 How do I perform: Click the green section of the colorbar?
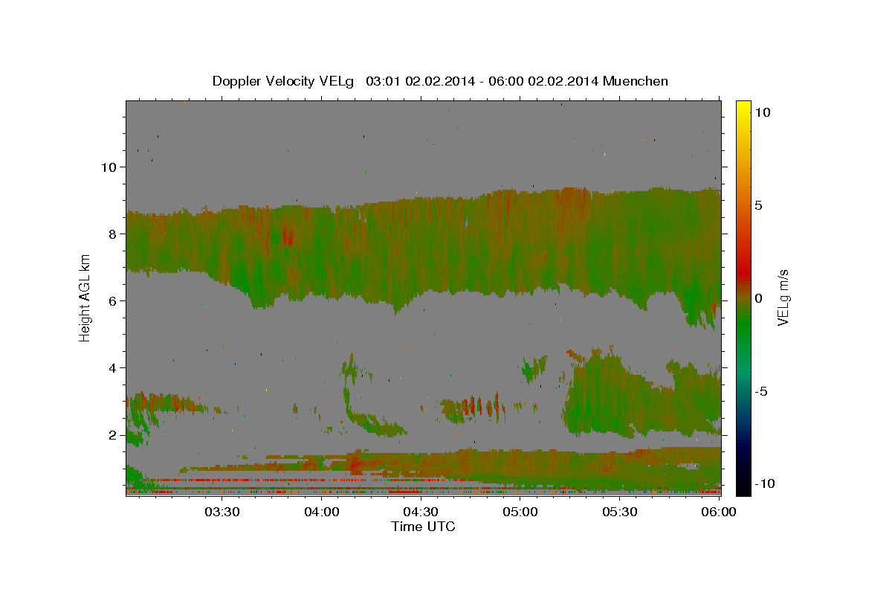click(743, 327)
